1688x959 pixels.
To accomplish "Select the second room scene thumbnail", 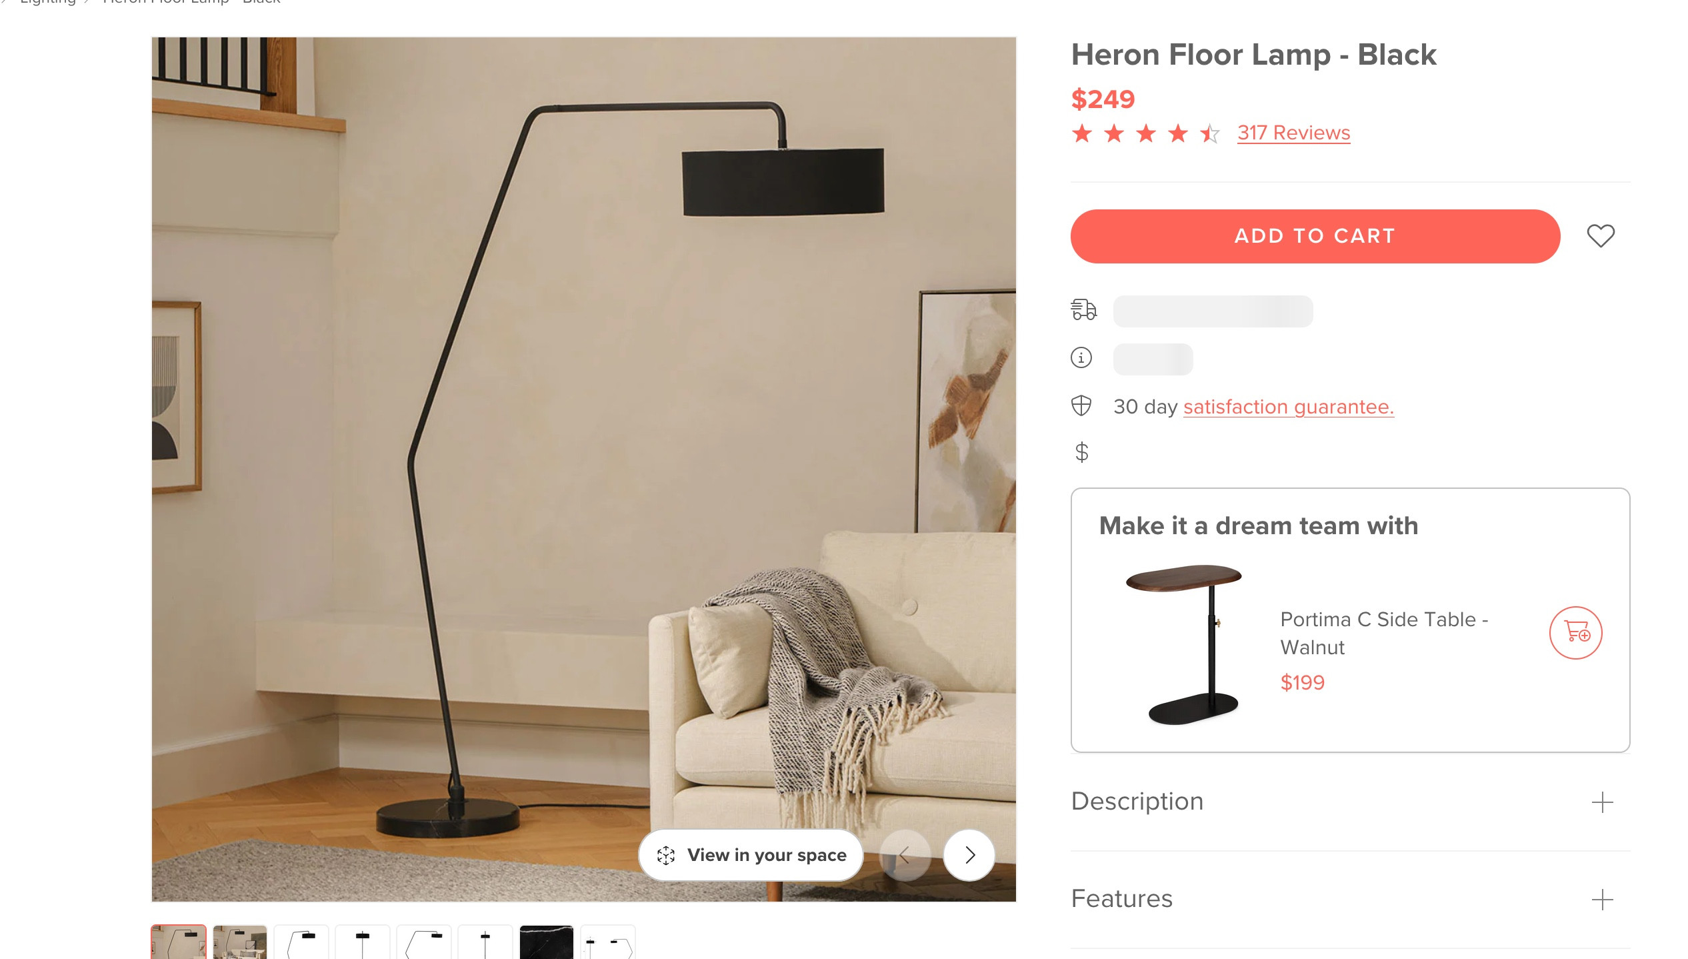I will point(240,942).
